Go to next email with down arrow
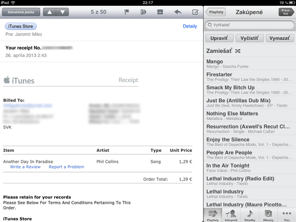This screenshot has width=296, height=222. click(x=62, y=12)
